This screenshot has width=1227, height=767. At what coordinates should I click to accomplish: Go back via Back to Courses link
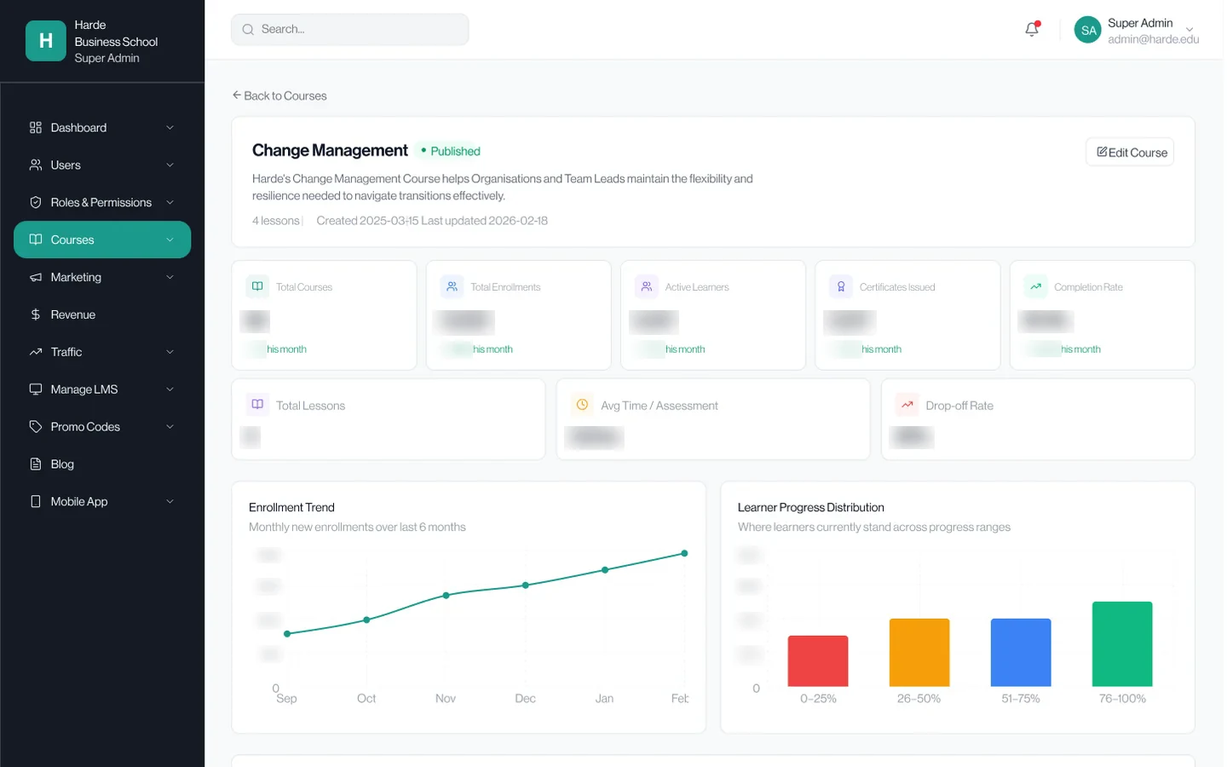click(279, 95)
